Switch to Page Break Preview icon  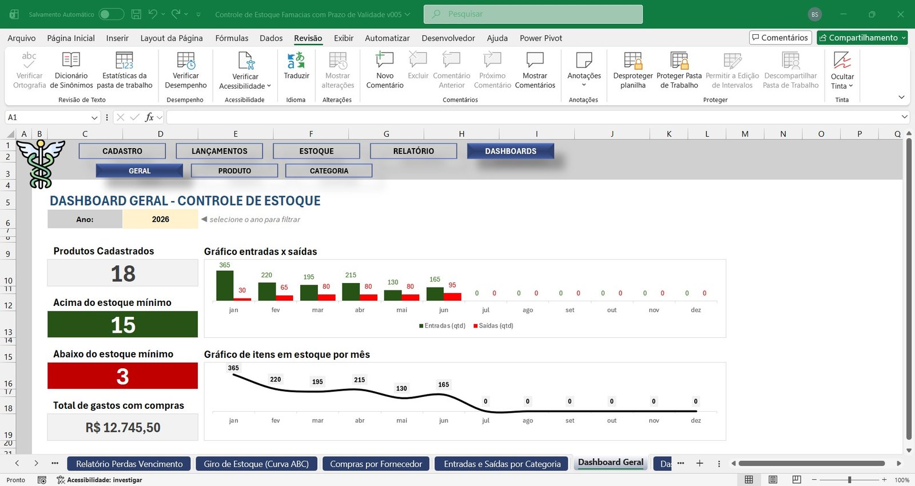(797, 480)
